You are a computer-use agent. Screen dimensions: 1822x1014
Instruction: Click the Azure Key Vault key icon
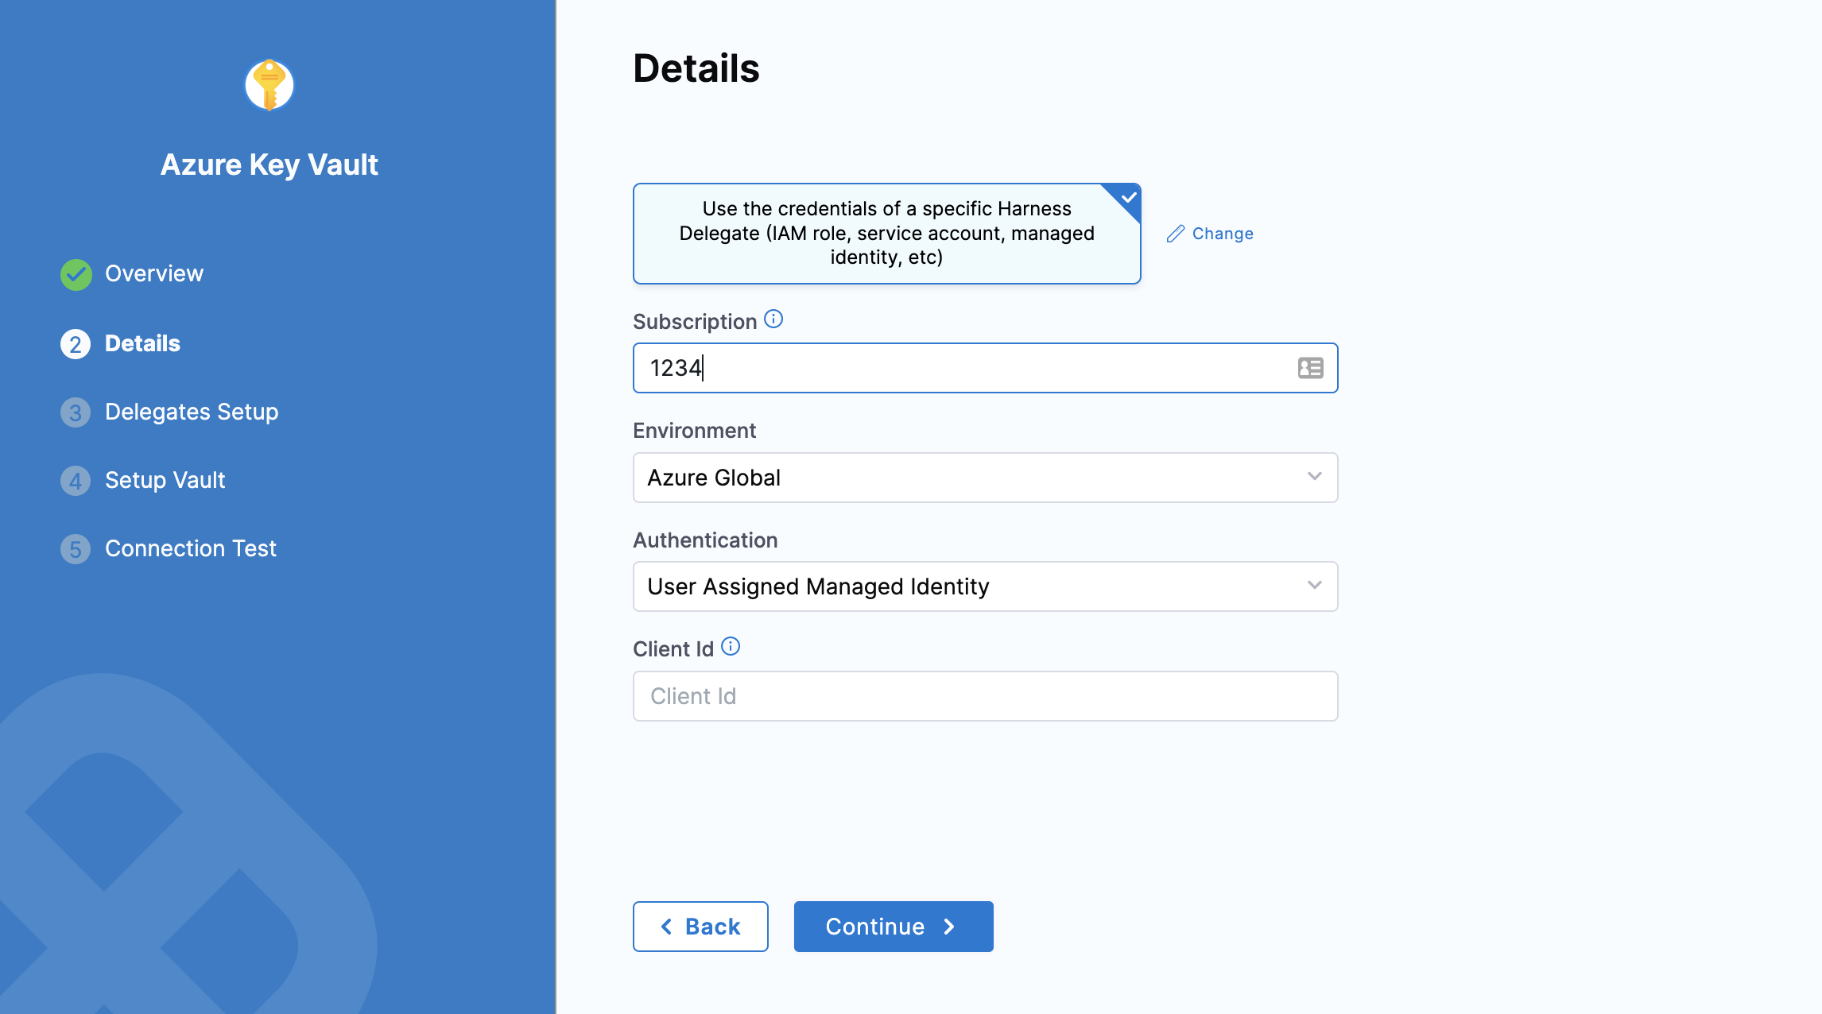(x=269, y=85)
